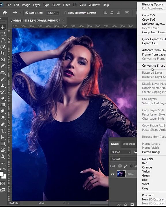This screenshot has width=166, height=207.
Task: Open the Normal blend mode dropdown
Action: (x=123, y=159)
